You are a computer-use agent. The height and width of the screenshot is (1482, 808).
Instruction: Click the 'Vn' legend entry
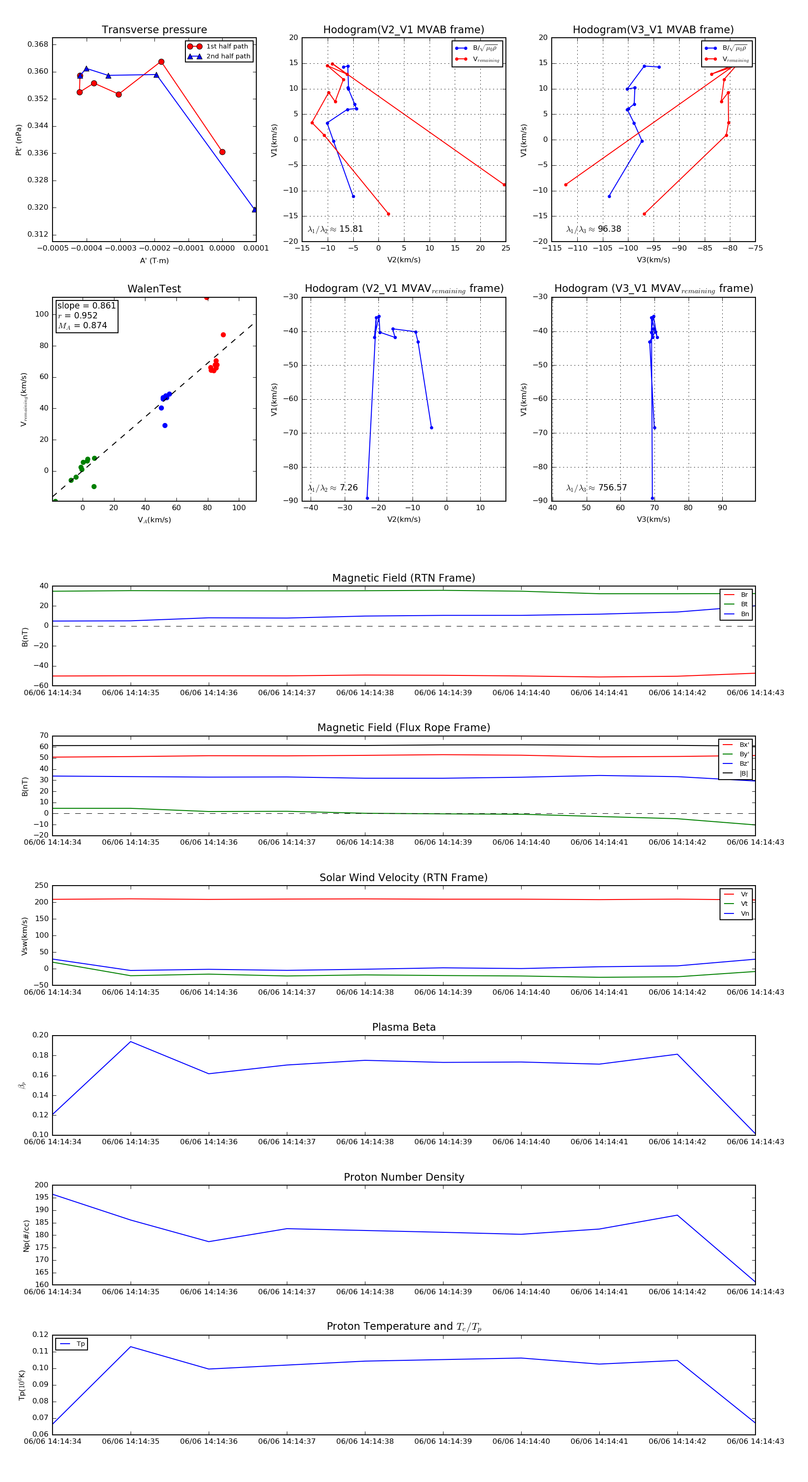[736, 913]
